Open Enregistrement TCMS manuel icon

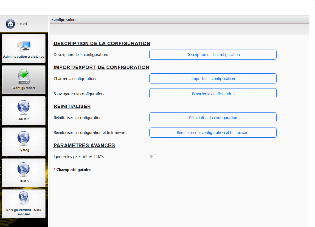click(24, 198)
